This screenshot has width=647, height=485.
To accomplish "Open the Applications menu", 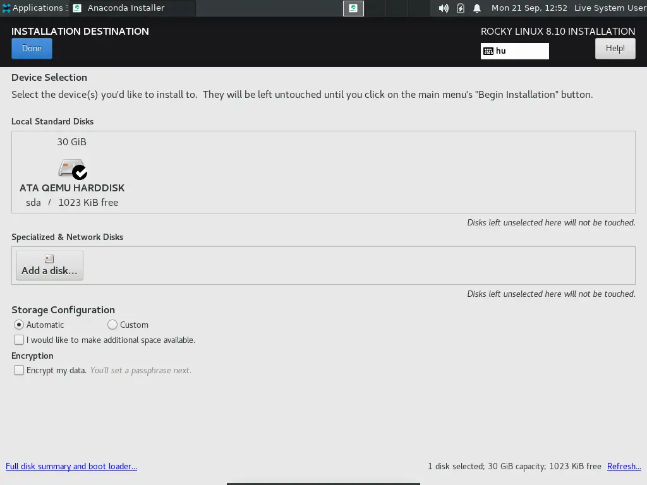I will (35, 8).
